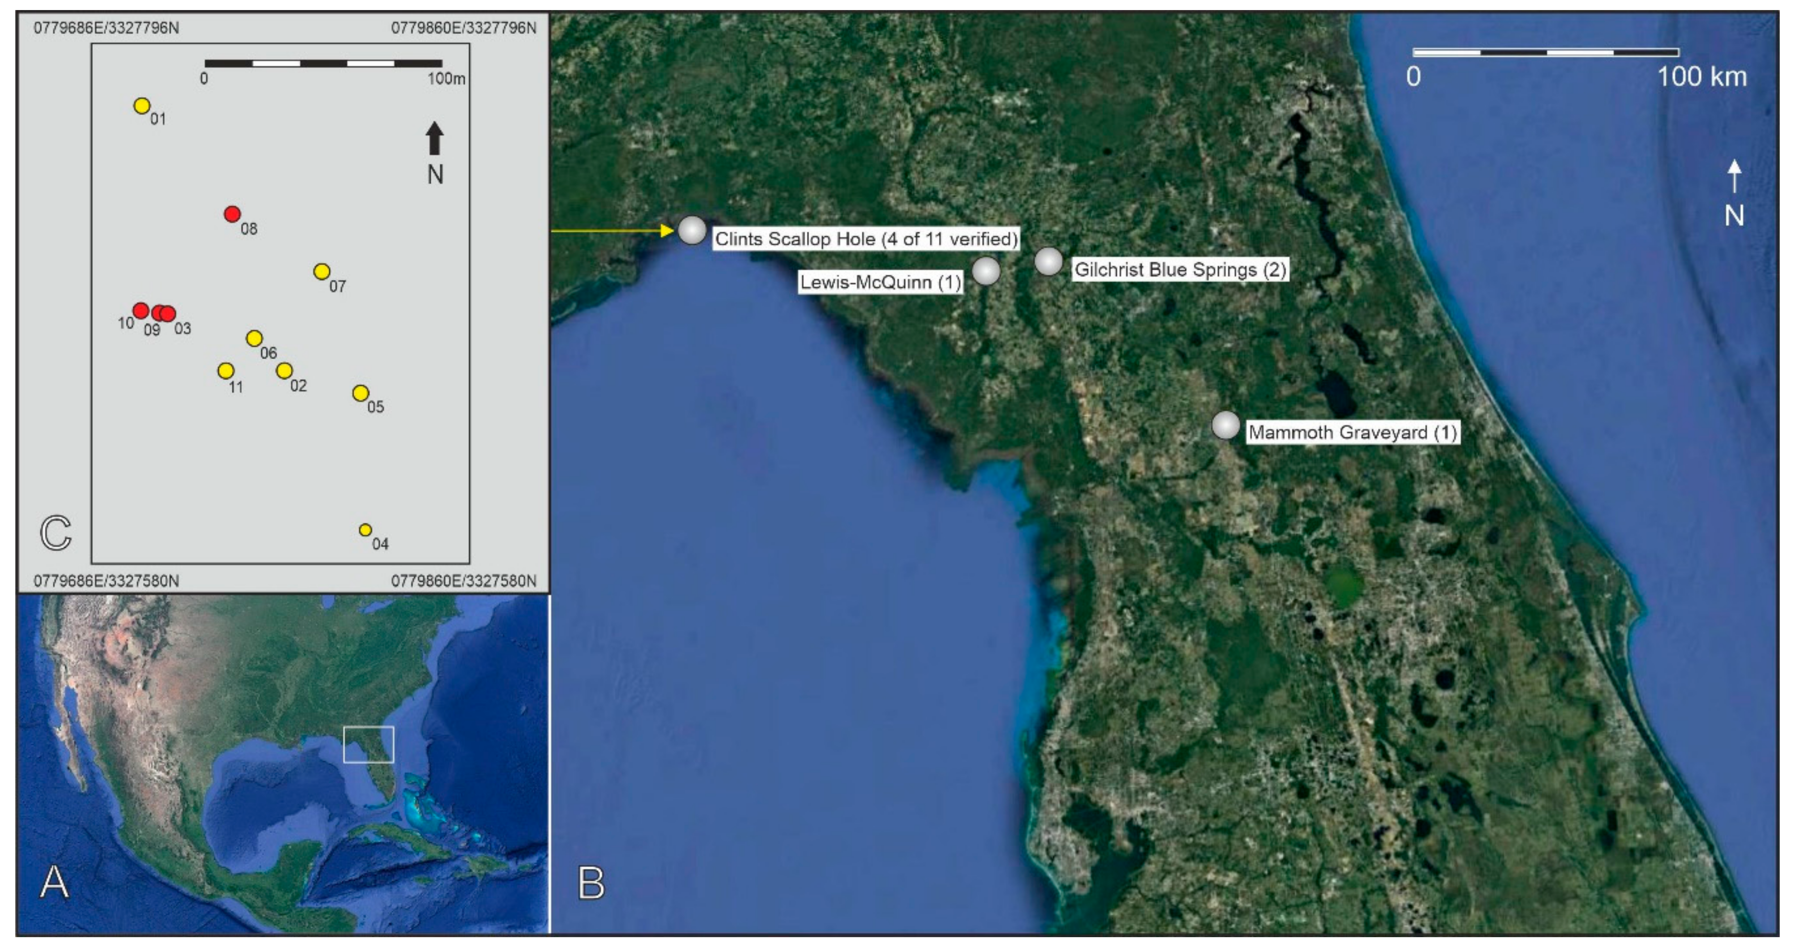Click the Mammoth Graveyard gray marker
The height and width of the screenshot is (952, 1796).
1225,425
